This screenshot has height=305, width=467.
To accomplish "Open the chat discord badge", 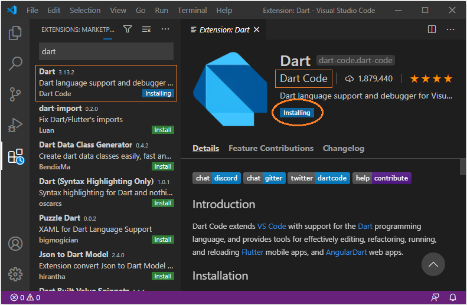I will coord(217,178).
